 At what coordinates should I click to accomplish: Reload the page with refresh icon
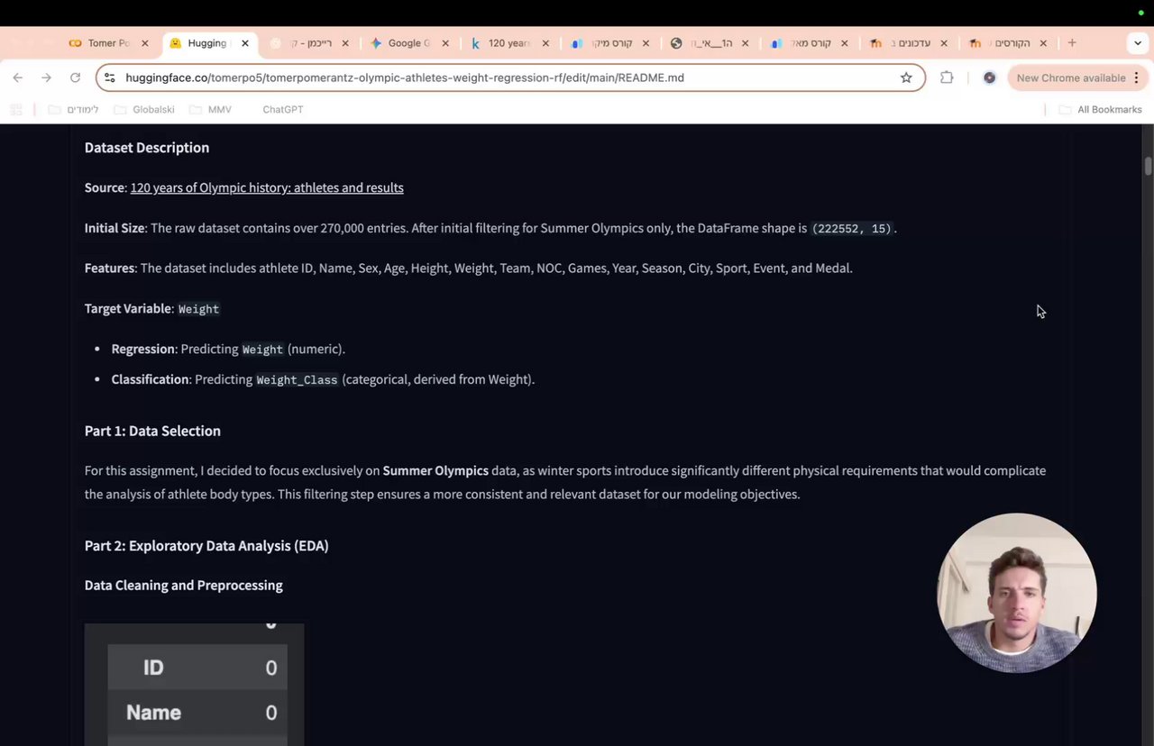75,77
